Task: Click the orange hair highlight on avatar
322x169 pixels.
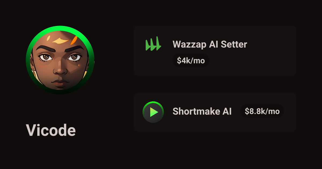Action: (x=74, y=40)
